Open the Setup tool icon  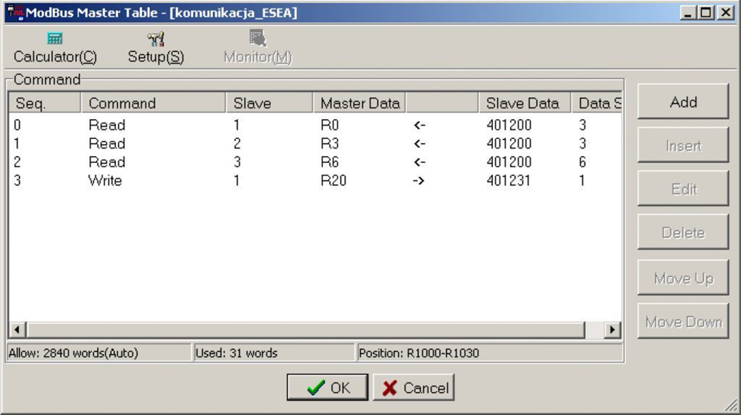[x=156, y=39]
